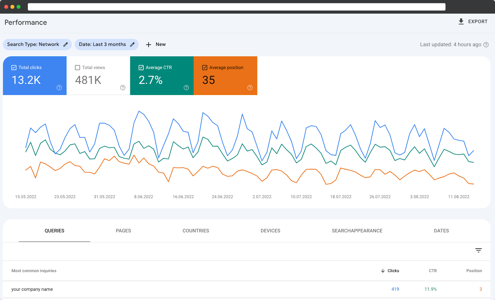Click the 24.06.2022 date axis label

(222, 197)
